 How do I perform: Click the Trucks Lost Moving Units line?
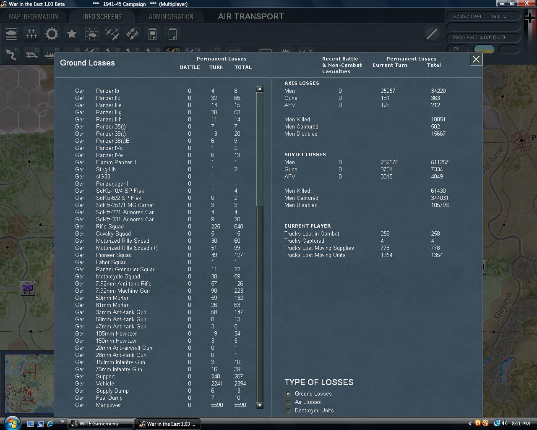click(x=363, y=255)
